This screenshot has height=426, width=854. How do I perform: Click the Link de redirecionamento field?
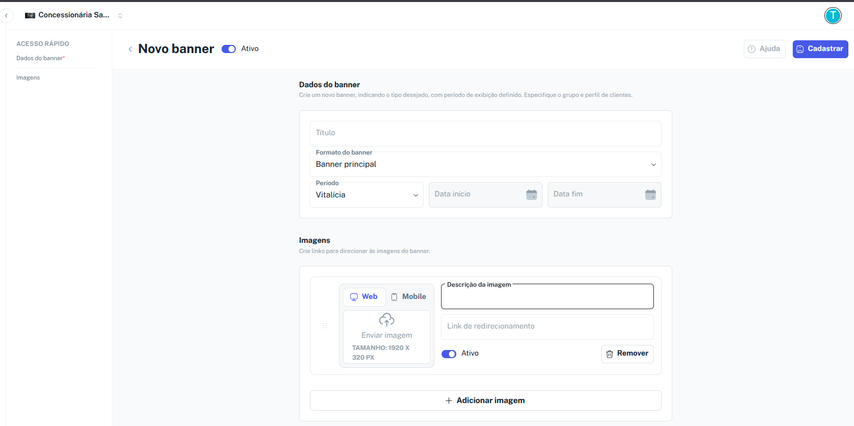547,327
